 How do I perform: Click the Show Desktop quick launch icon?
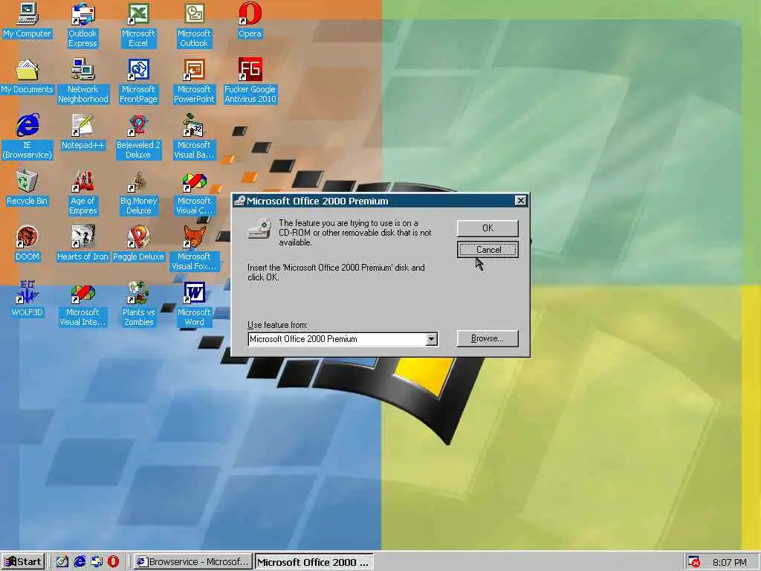pyautogui.click(x=62, y=562)
